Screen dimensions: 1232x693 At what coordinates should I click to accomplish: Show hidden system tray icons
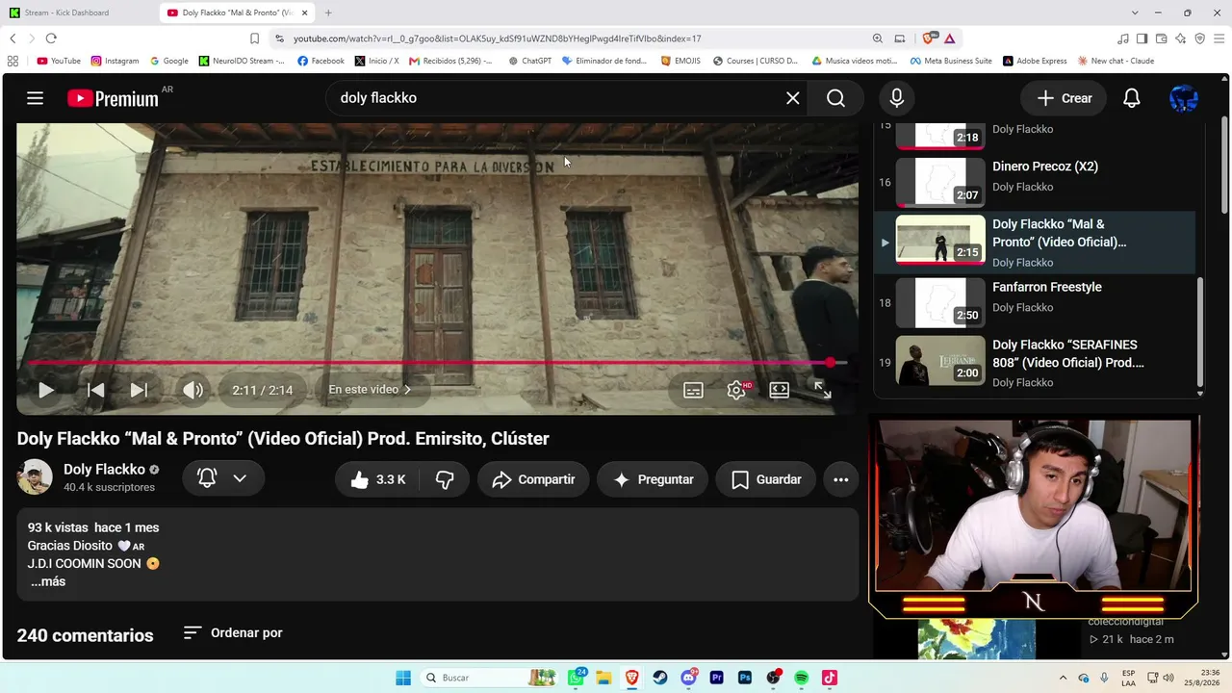[1063, 678]
